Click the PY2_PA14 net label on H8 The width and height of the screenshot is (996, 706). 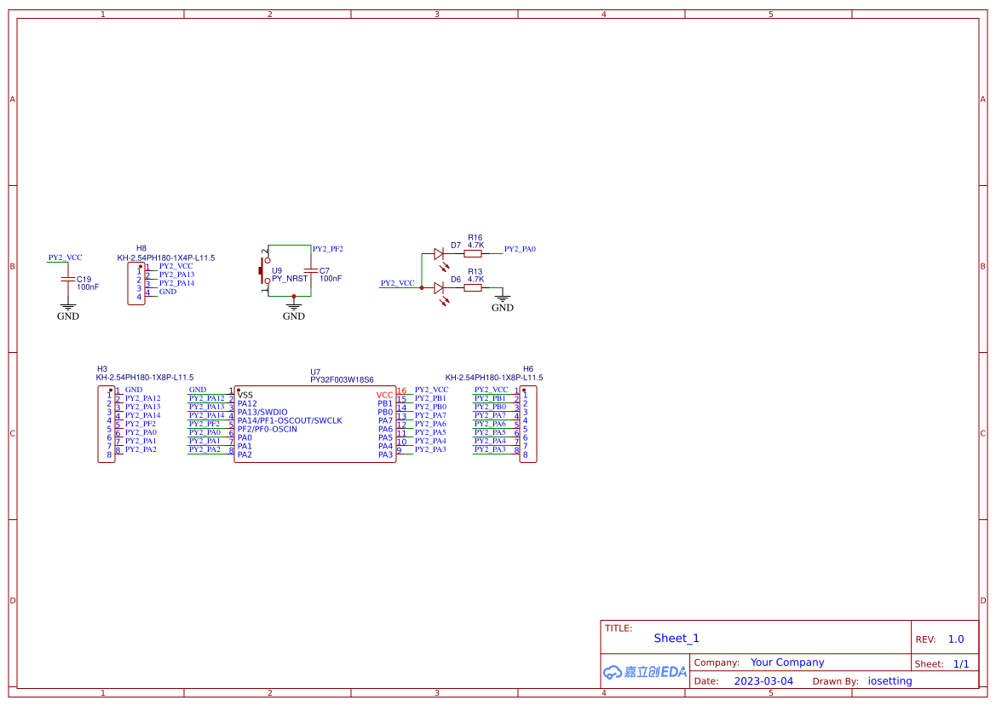click(x=176, y=283)
